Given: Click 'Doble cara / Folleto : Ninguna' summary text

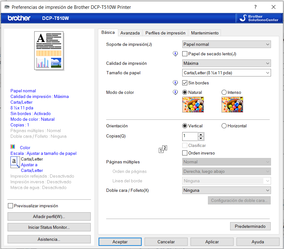Looking at the screenshot, I should tap(38, 136).
